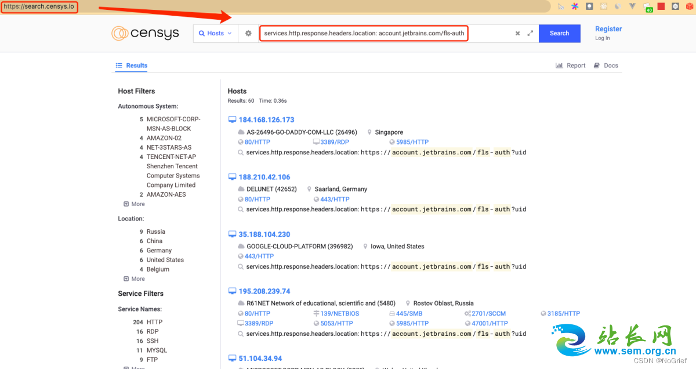Filter service names by SSH
The width and height of the screenshot is (696, 369).
pos(153,341)
